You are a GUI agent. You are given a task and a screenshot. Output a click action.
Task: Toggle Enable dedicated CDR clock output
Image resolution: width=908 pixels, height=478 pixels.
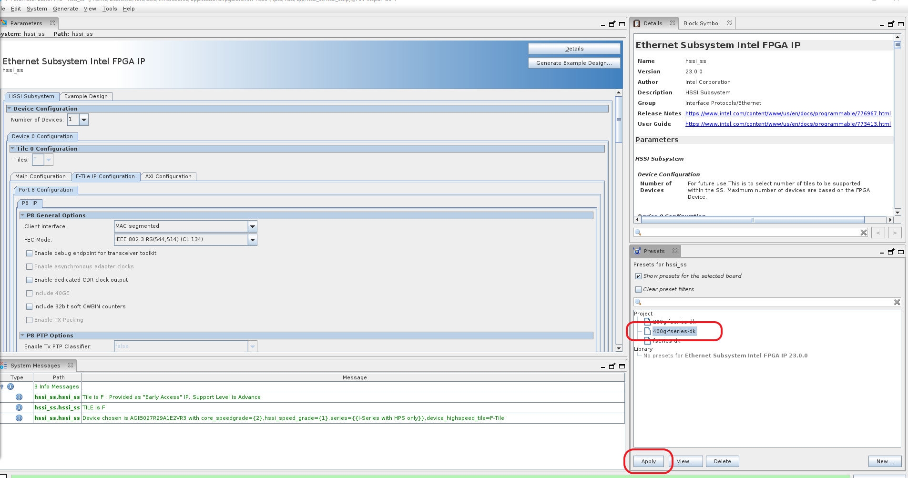(x=30, y=280)
